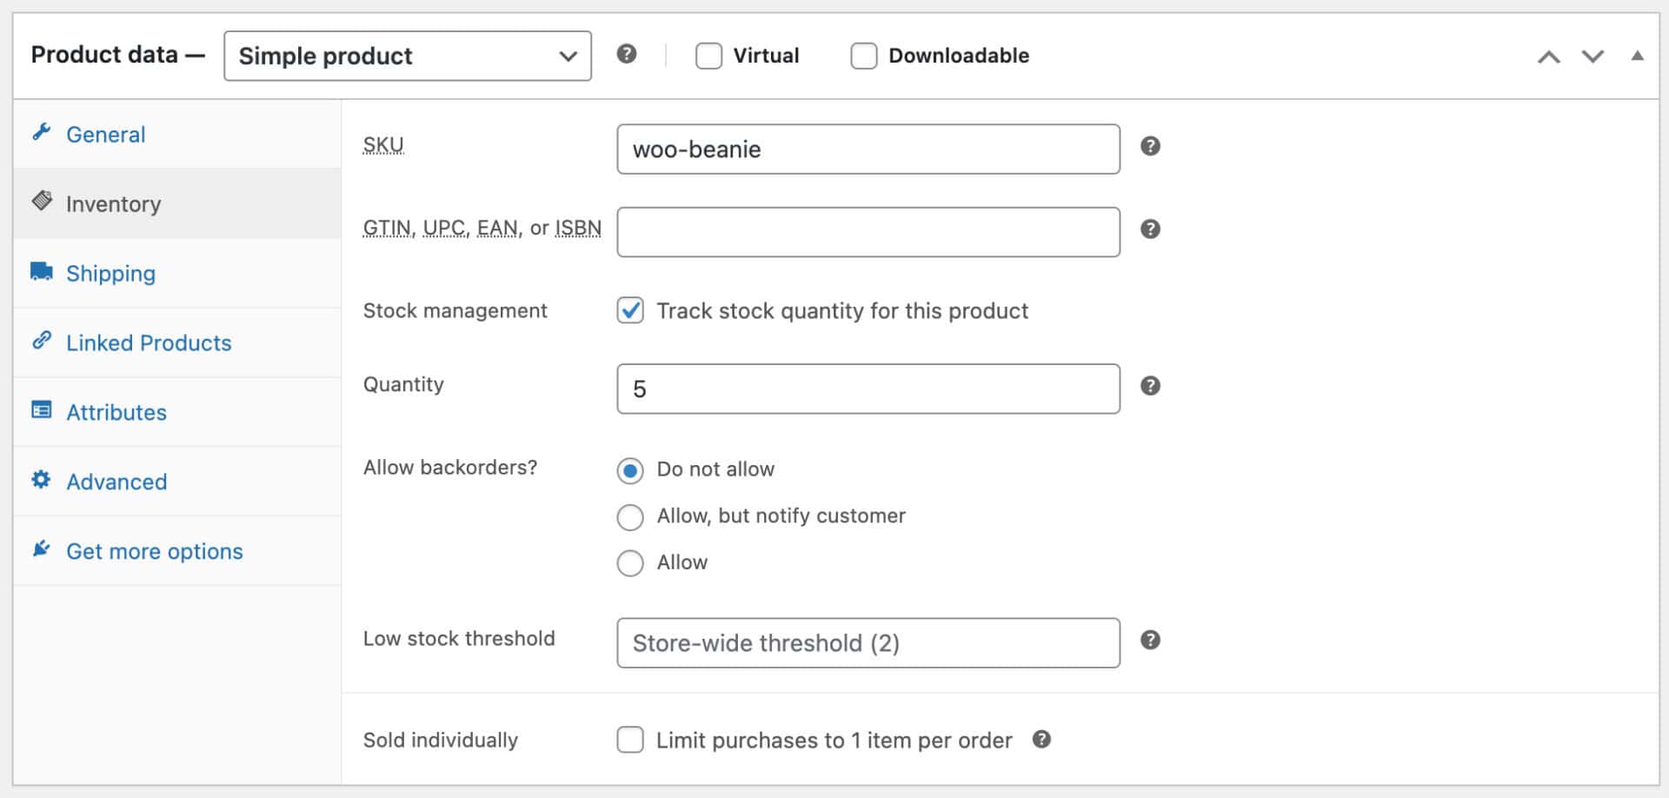Click inside the Quantity field
Screen dimensions: 1669x798
click(x=867, y=389)
